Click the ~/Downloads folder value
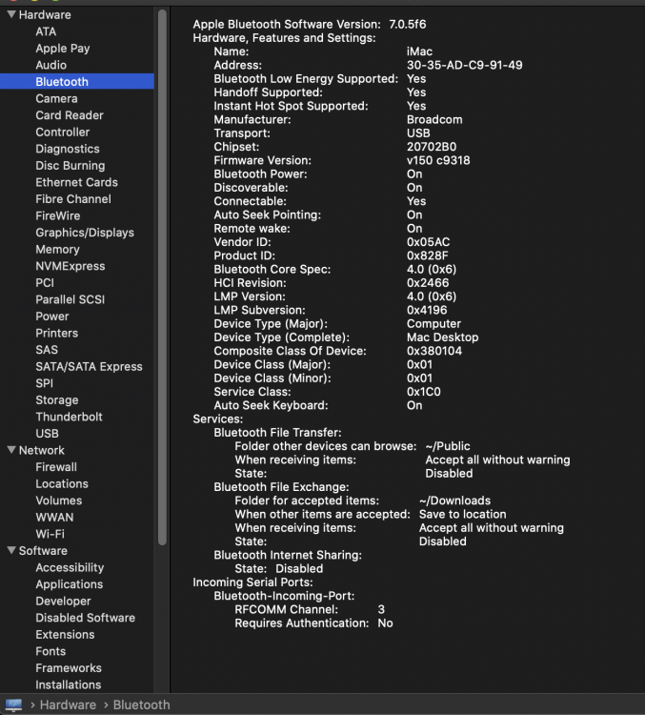The image size is (645, 715). pos(454,500)
